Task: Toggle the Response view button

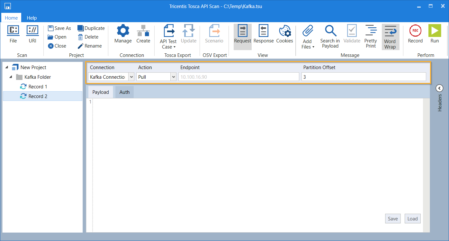Action: [264, 31]
